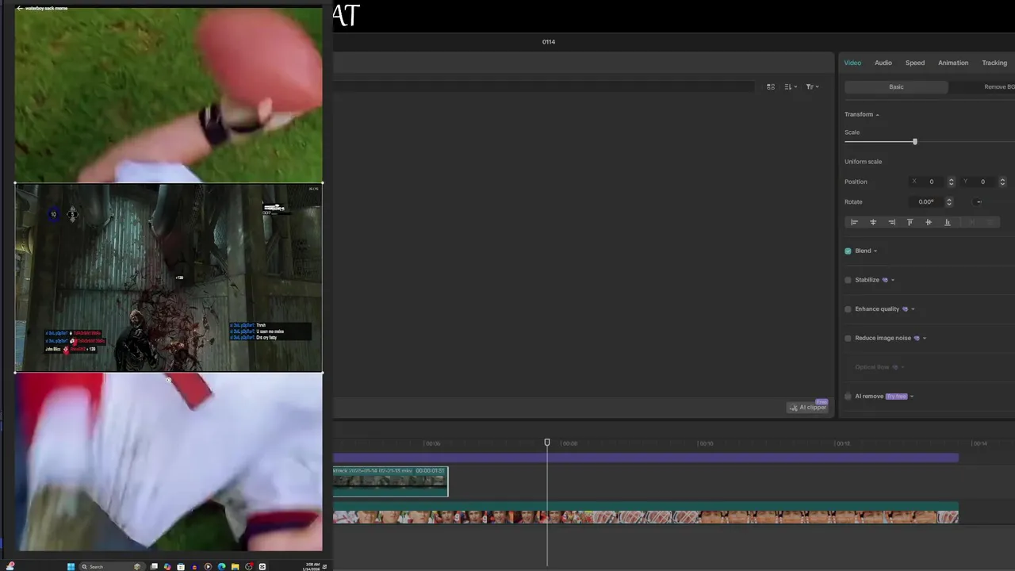This screenshot has height=571, width=1015.
Task: Click the weather widget in taskbar corner
Action: tap(10, 566)
